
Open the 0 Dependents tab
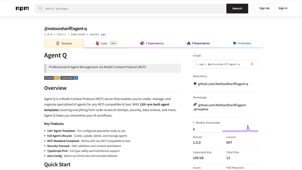click(x=198, y=43)
